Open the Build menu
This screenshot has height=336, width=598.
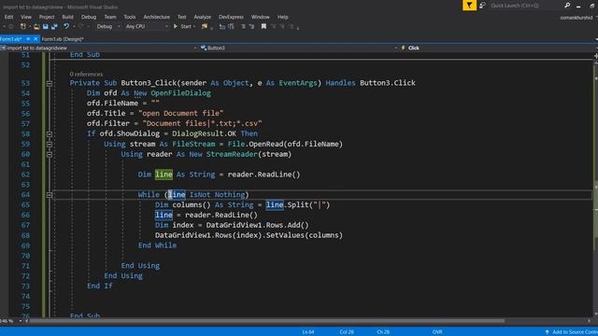tap(67, 17)
